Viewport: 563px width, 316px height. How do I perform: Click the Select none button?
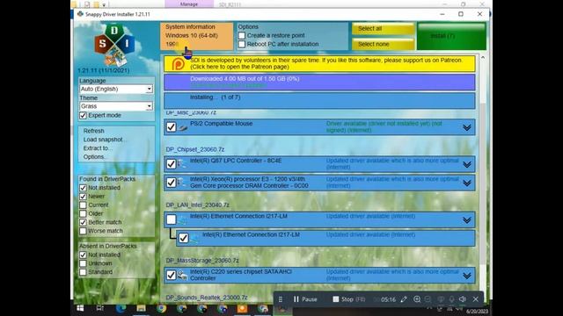384,44
